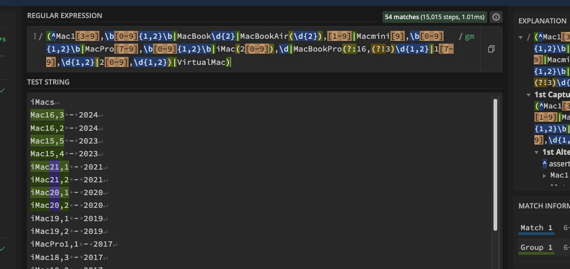The image size is (570, 269).
Task: Open the regex flags 'gm' selector
Action: pos(469,36)
